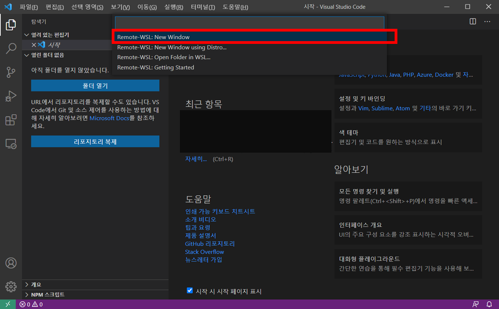Open the 선택 영역(S) menu
The width and height of the screenshot is (499, 309).
click(87, 7)
